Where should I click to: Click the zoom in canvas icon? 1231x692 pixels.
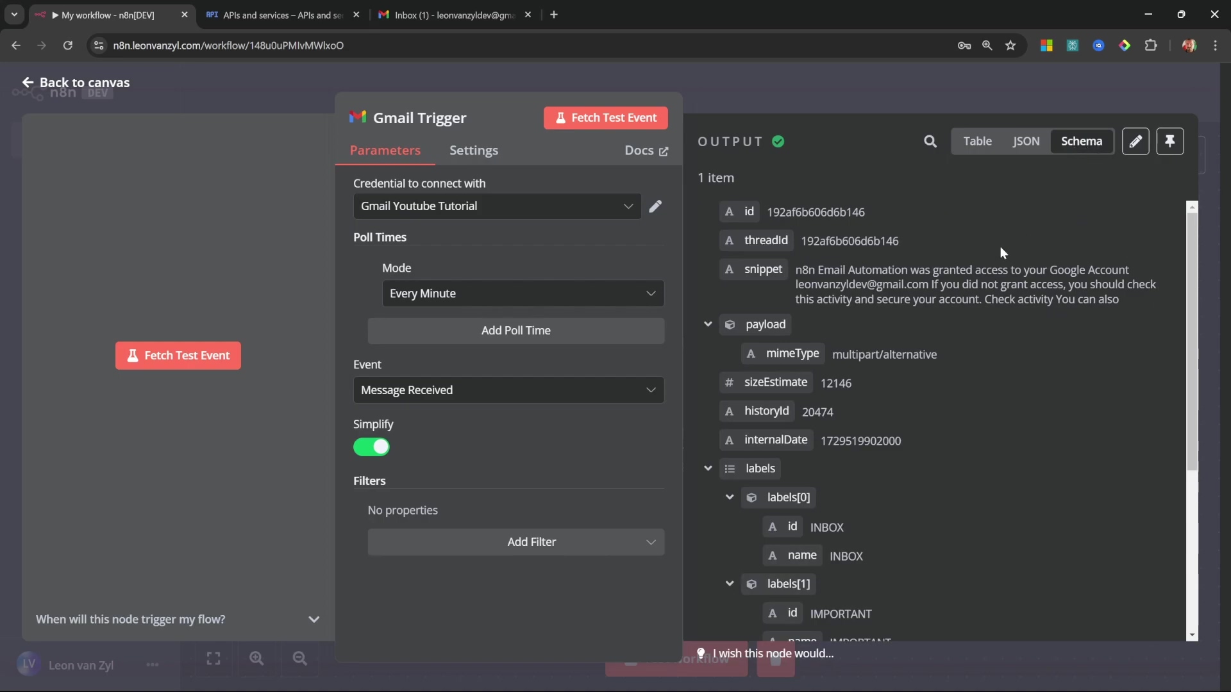click(x=256, y=659)
